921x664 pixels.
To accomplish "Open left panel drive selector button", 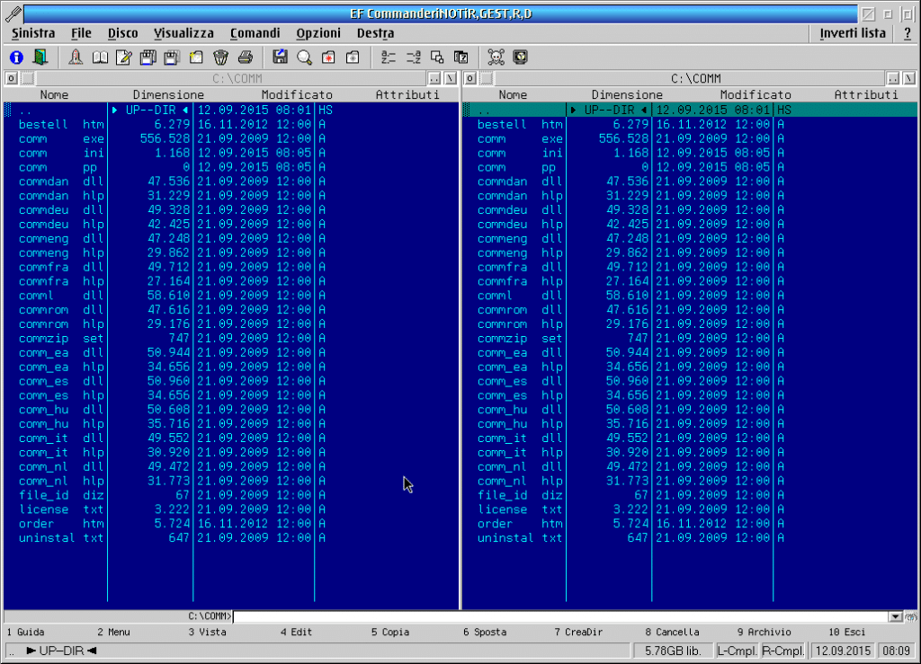I will (11, 78).
